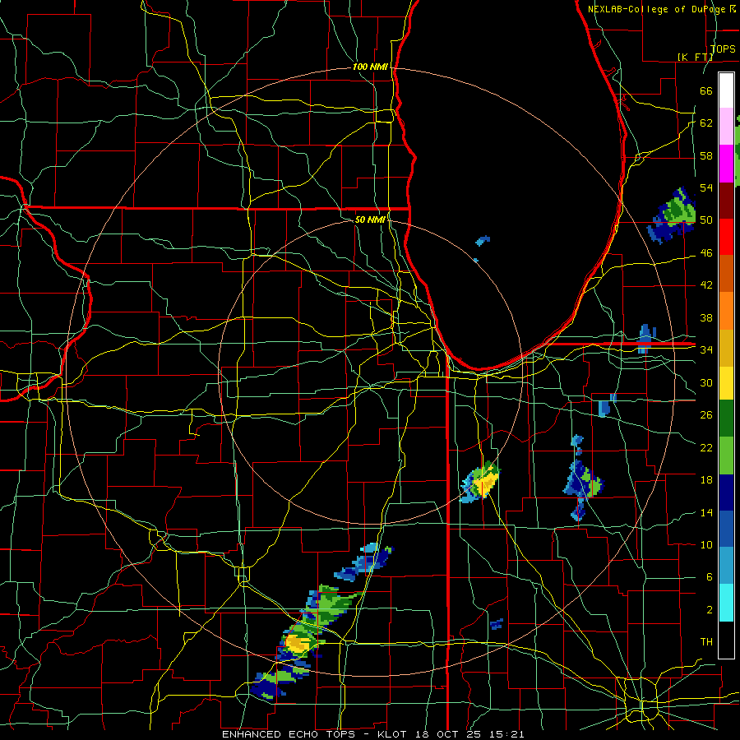Click the "66" legend value

coord(706,90)
